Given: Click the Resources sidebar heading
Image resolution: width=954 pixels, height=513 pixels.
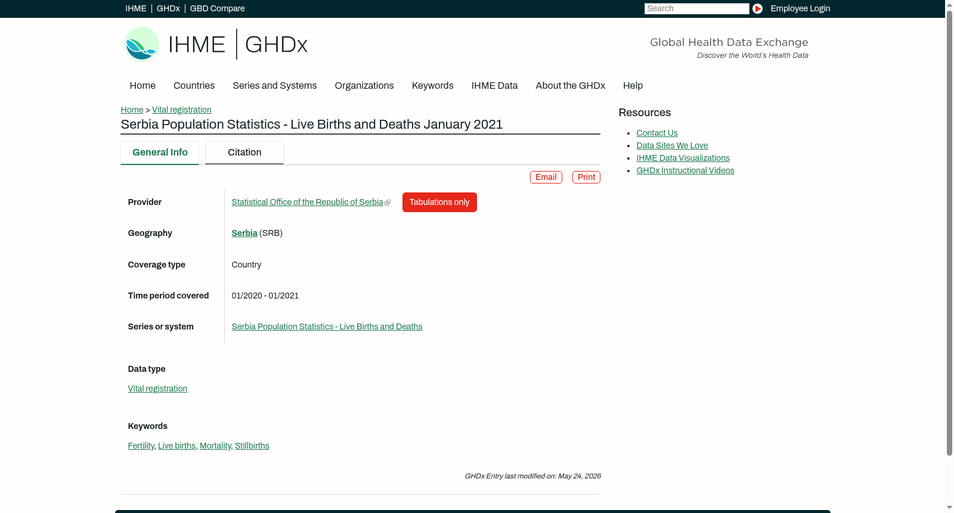Looking at the screenshot, I should coord(645,113).
